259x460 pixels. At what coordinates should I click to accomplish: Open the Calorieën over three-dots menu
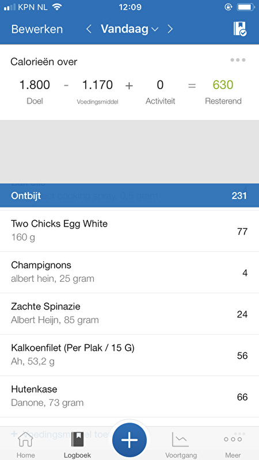point(238,60)
